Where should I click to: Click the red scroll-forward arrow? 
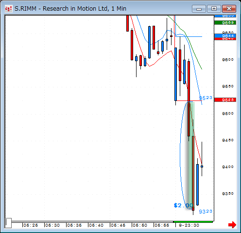click(x=232, y=225)
